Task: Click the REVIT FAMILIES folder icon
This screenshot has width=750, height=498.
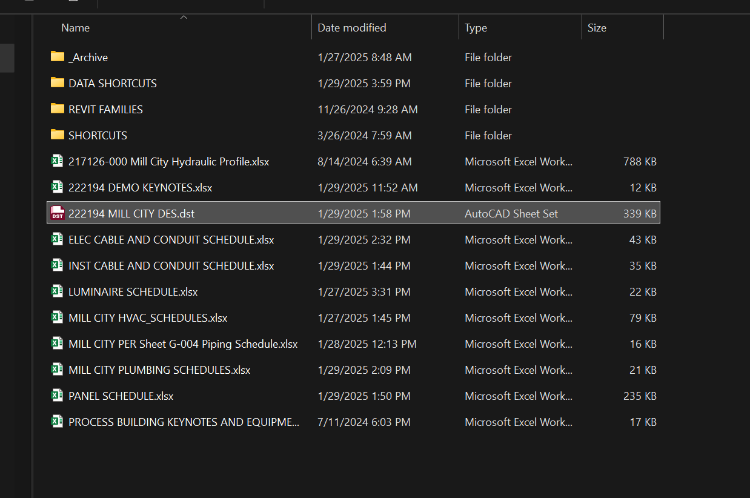Action: pos(58,109)
